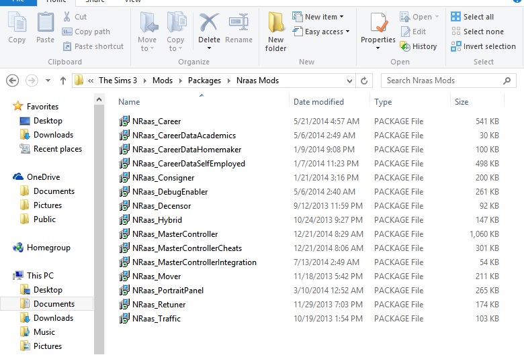This screenshot has height=355, width=524.
Task: Open file History
Action: coord(419,46)
